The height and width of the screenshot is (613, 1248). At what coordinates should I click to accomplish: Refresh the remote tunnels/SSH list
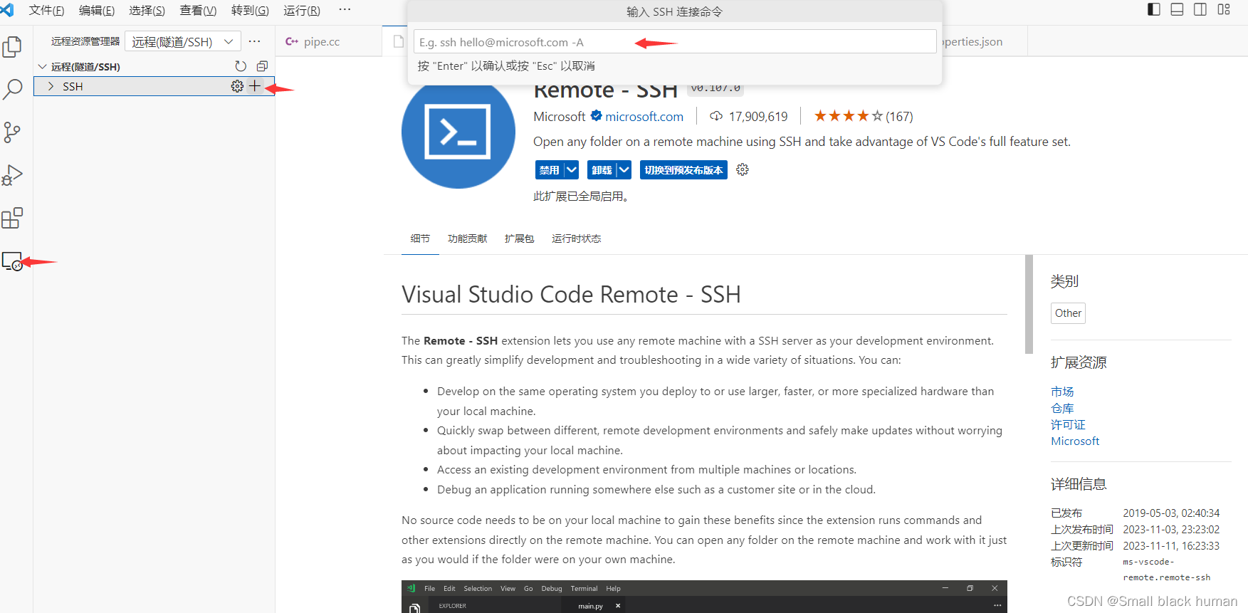tap(241, 66)
